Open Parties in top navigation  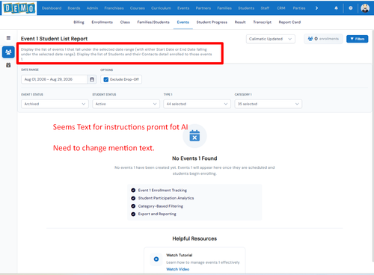tap(299, 8)
